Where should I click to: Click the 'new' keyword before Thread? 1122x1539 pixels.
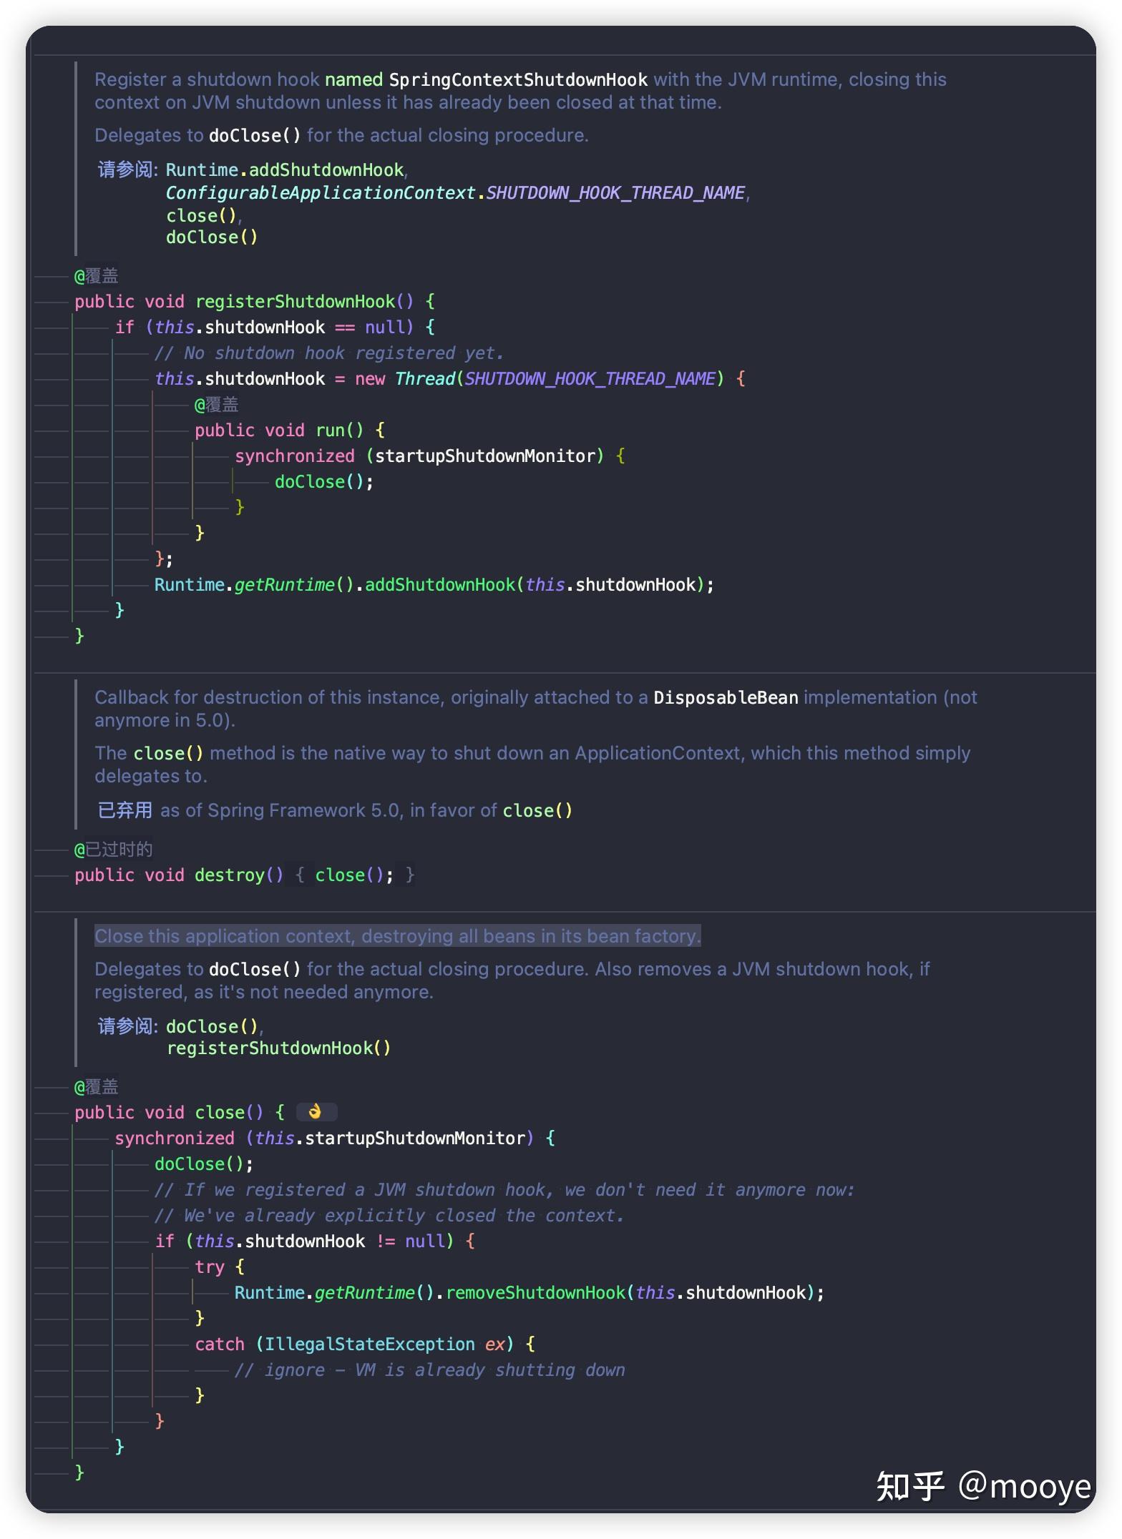coord(370,378)
